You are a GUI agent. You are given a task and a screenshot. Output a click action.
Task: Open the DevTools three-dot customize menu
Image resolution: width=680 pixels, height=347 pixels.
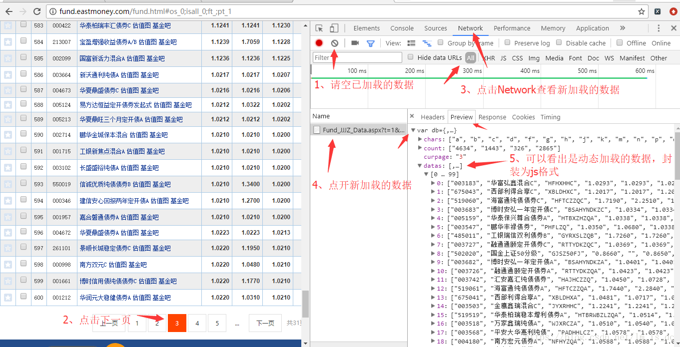(x=659, y=28)
